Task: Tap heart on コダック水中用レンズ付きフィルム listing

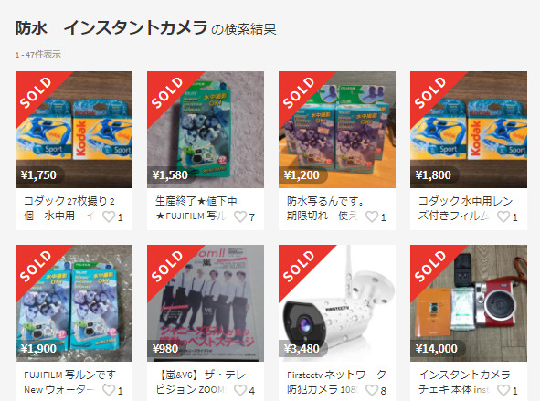Action: click(503, 216)
